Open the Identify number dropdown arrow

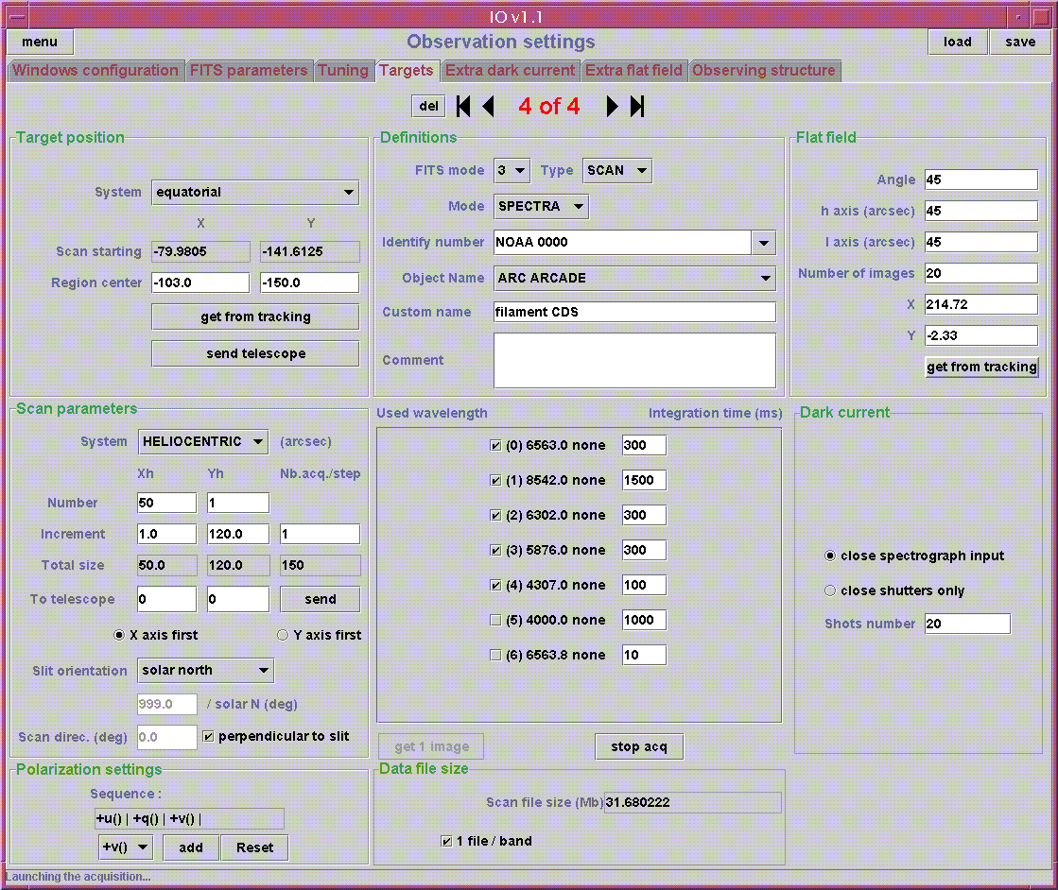pyautogui.click(x=764, y=243)
